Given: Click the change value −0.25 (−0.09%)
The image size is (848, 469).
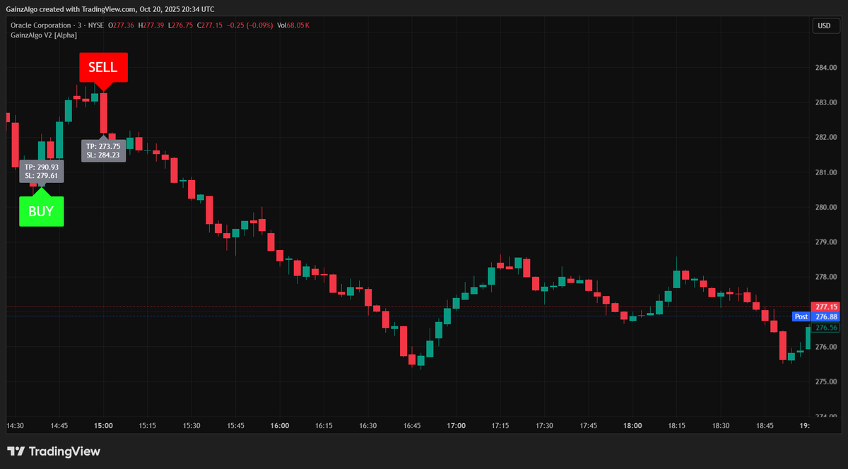Looking at the screenshot, I should click(x=249, y=25).
